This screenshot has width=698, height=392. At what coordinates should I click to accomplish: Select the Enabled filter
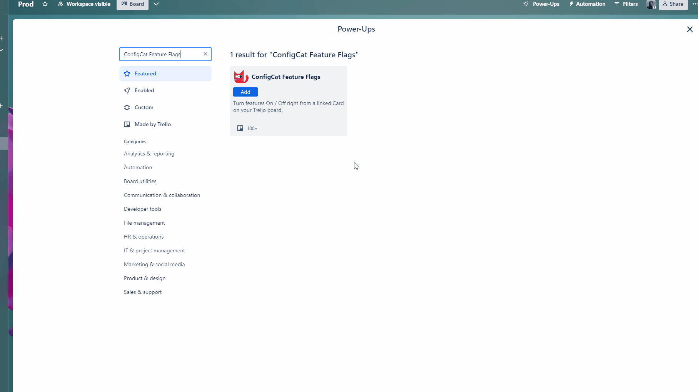(x=144, y=90)
